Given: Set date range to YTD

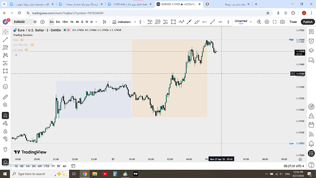Looking at the screenshot, I should click(x=47, y=166).
